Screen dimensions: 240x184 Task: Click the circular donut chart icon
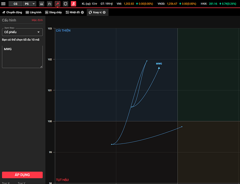click(65, 4)
